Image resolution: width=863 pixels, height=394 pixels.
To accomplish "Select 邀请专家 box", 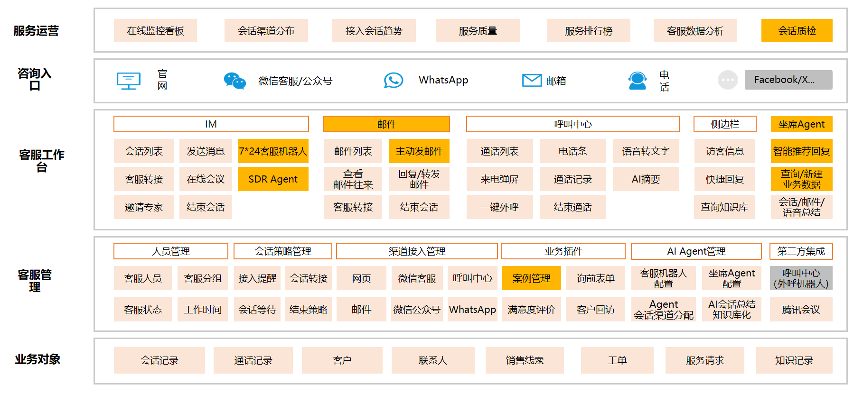I will coord(144,207).
